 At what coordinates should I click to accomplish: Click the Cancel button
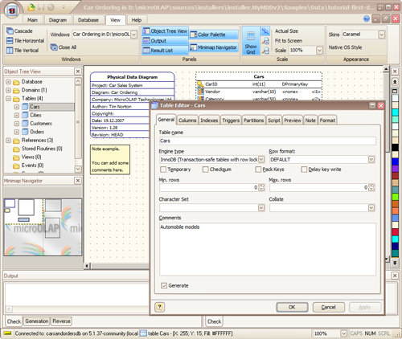point(329,307)
